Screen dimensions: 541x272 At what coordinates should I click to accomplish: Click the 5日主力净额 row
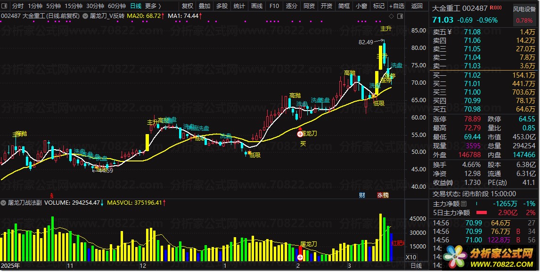[x=484, y=213]
